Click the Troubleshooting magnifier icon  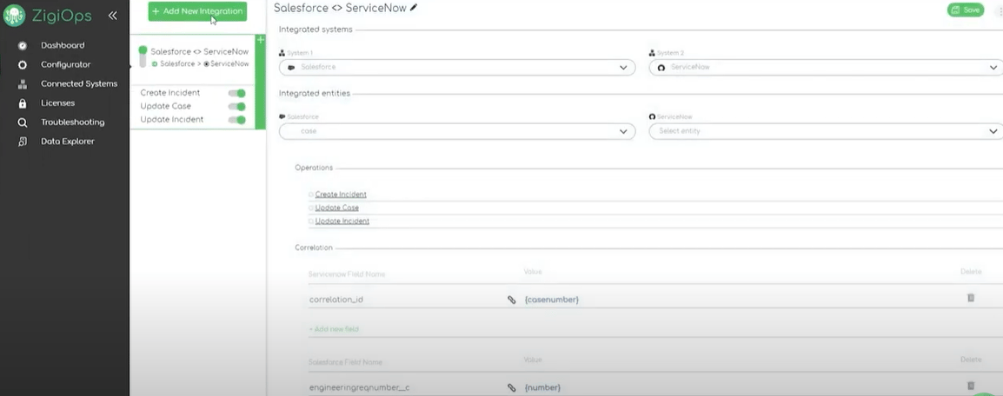(23, 122)
